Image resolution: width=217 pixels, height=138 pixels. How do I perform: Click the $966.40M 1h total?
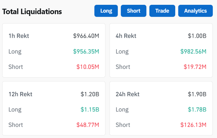coord(86,36)
